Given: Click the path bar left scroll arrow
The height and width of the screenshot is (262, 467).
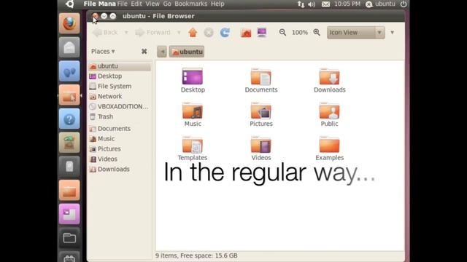Looking at the screenshot, I should pos(162,52).
